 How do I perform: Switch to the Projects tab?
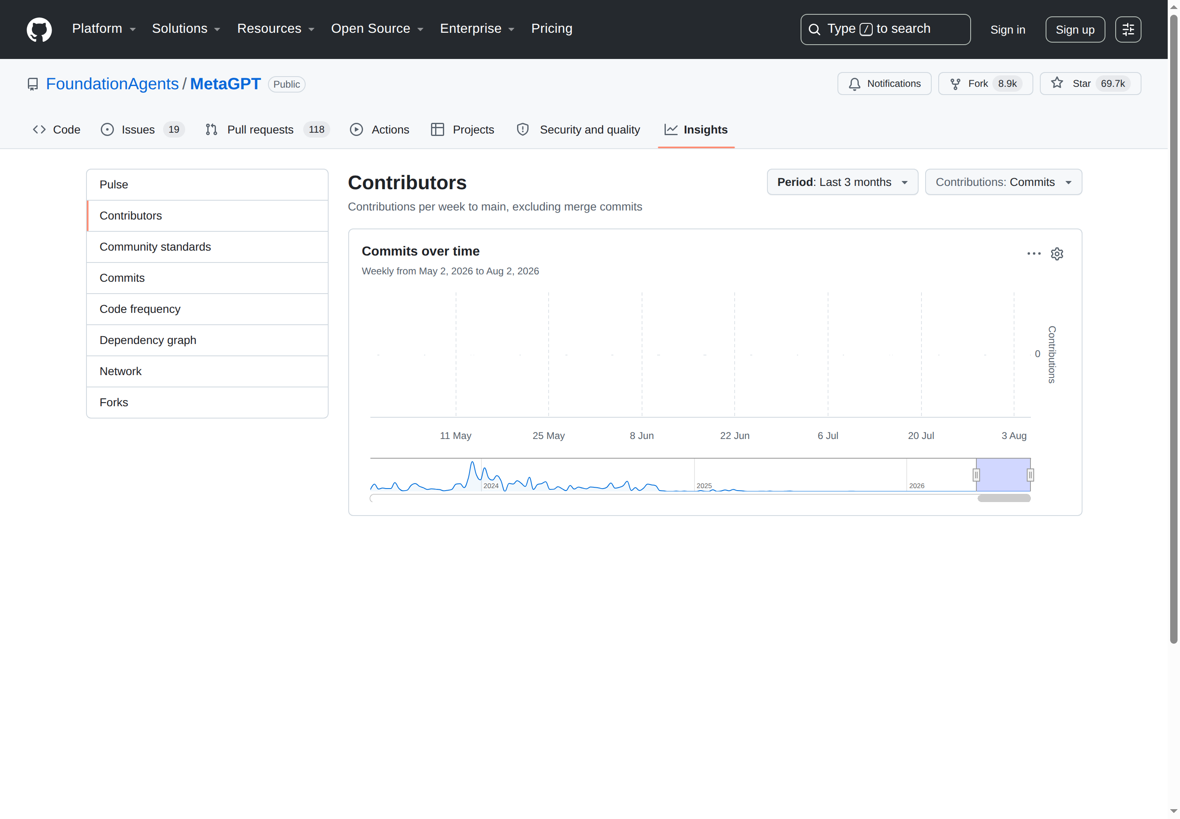tap(463, 130)
